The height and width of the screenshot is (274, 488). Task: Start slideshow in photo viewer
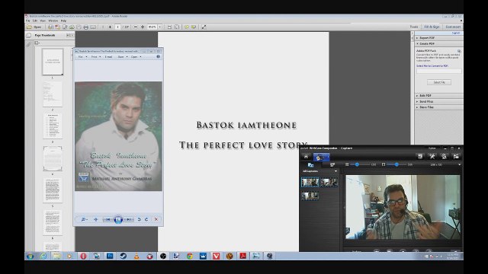118,219
